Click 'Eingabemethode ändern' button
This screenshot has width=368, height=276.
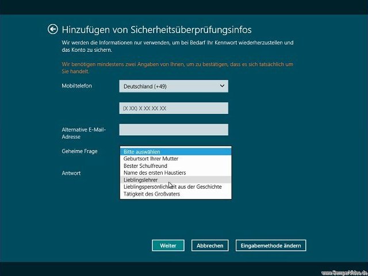(x=271, y=246)
